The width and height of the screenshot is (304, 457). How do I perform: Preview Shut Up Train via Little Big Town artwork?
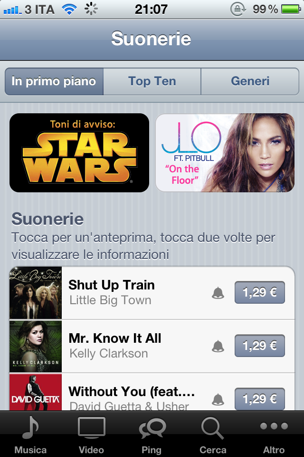coord(36,293)
